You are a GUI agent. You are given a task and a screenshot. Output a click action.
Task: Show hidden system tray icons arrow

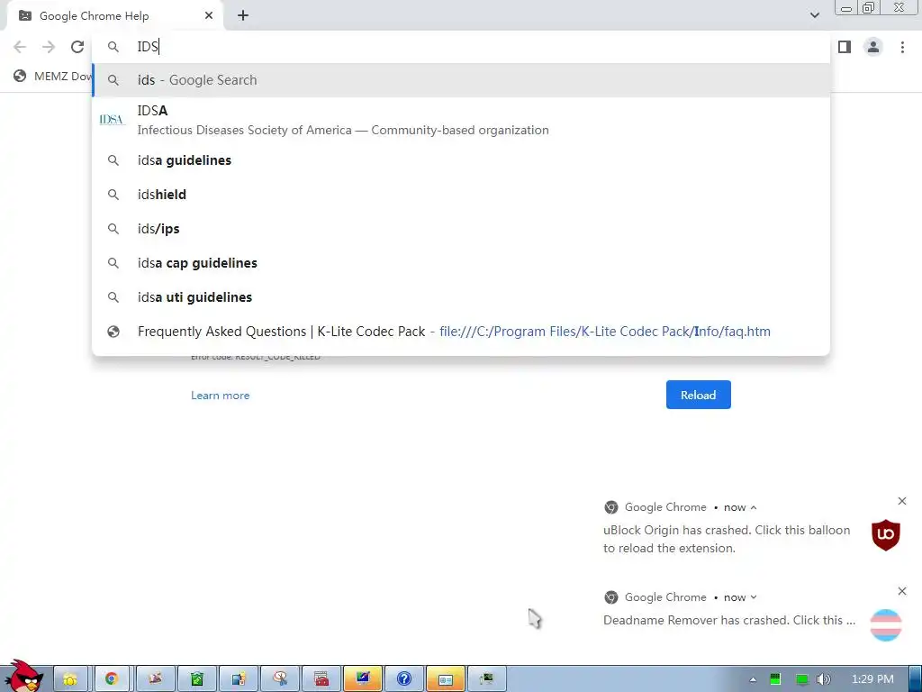(x=753, y=679)
